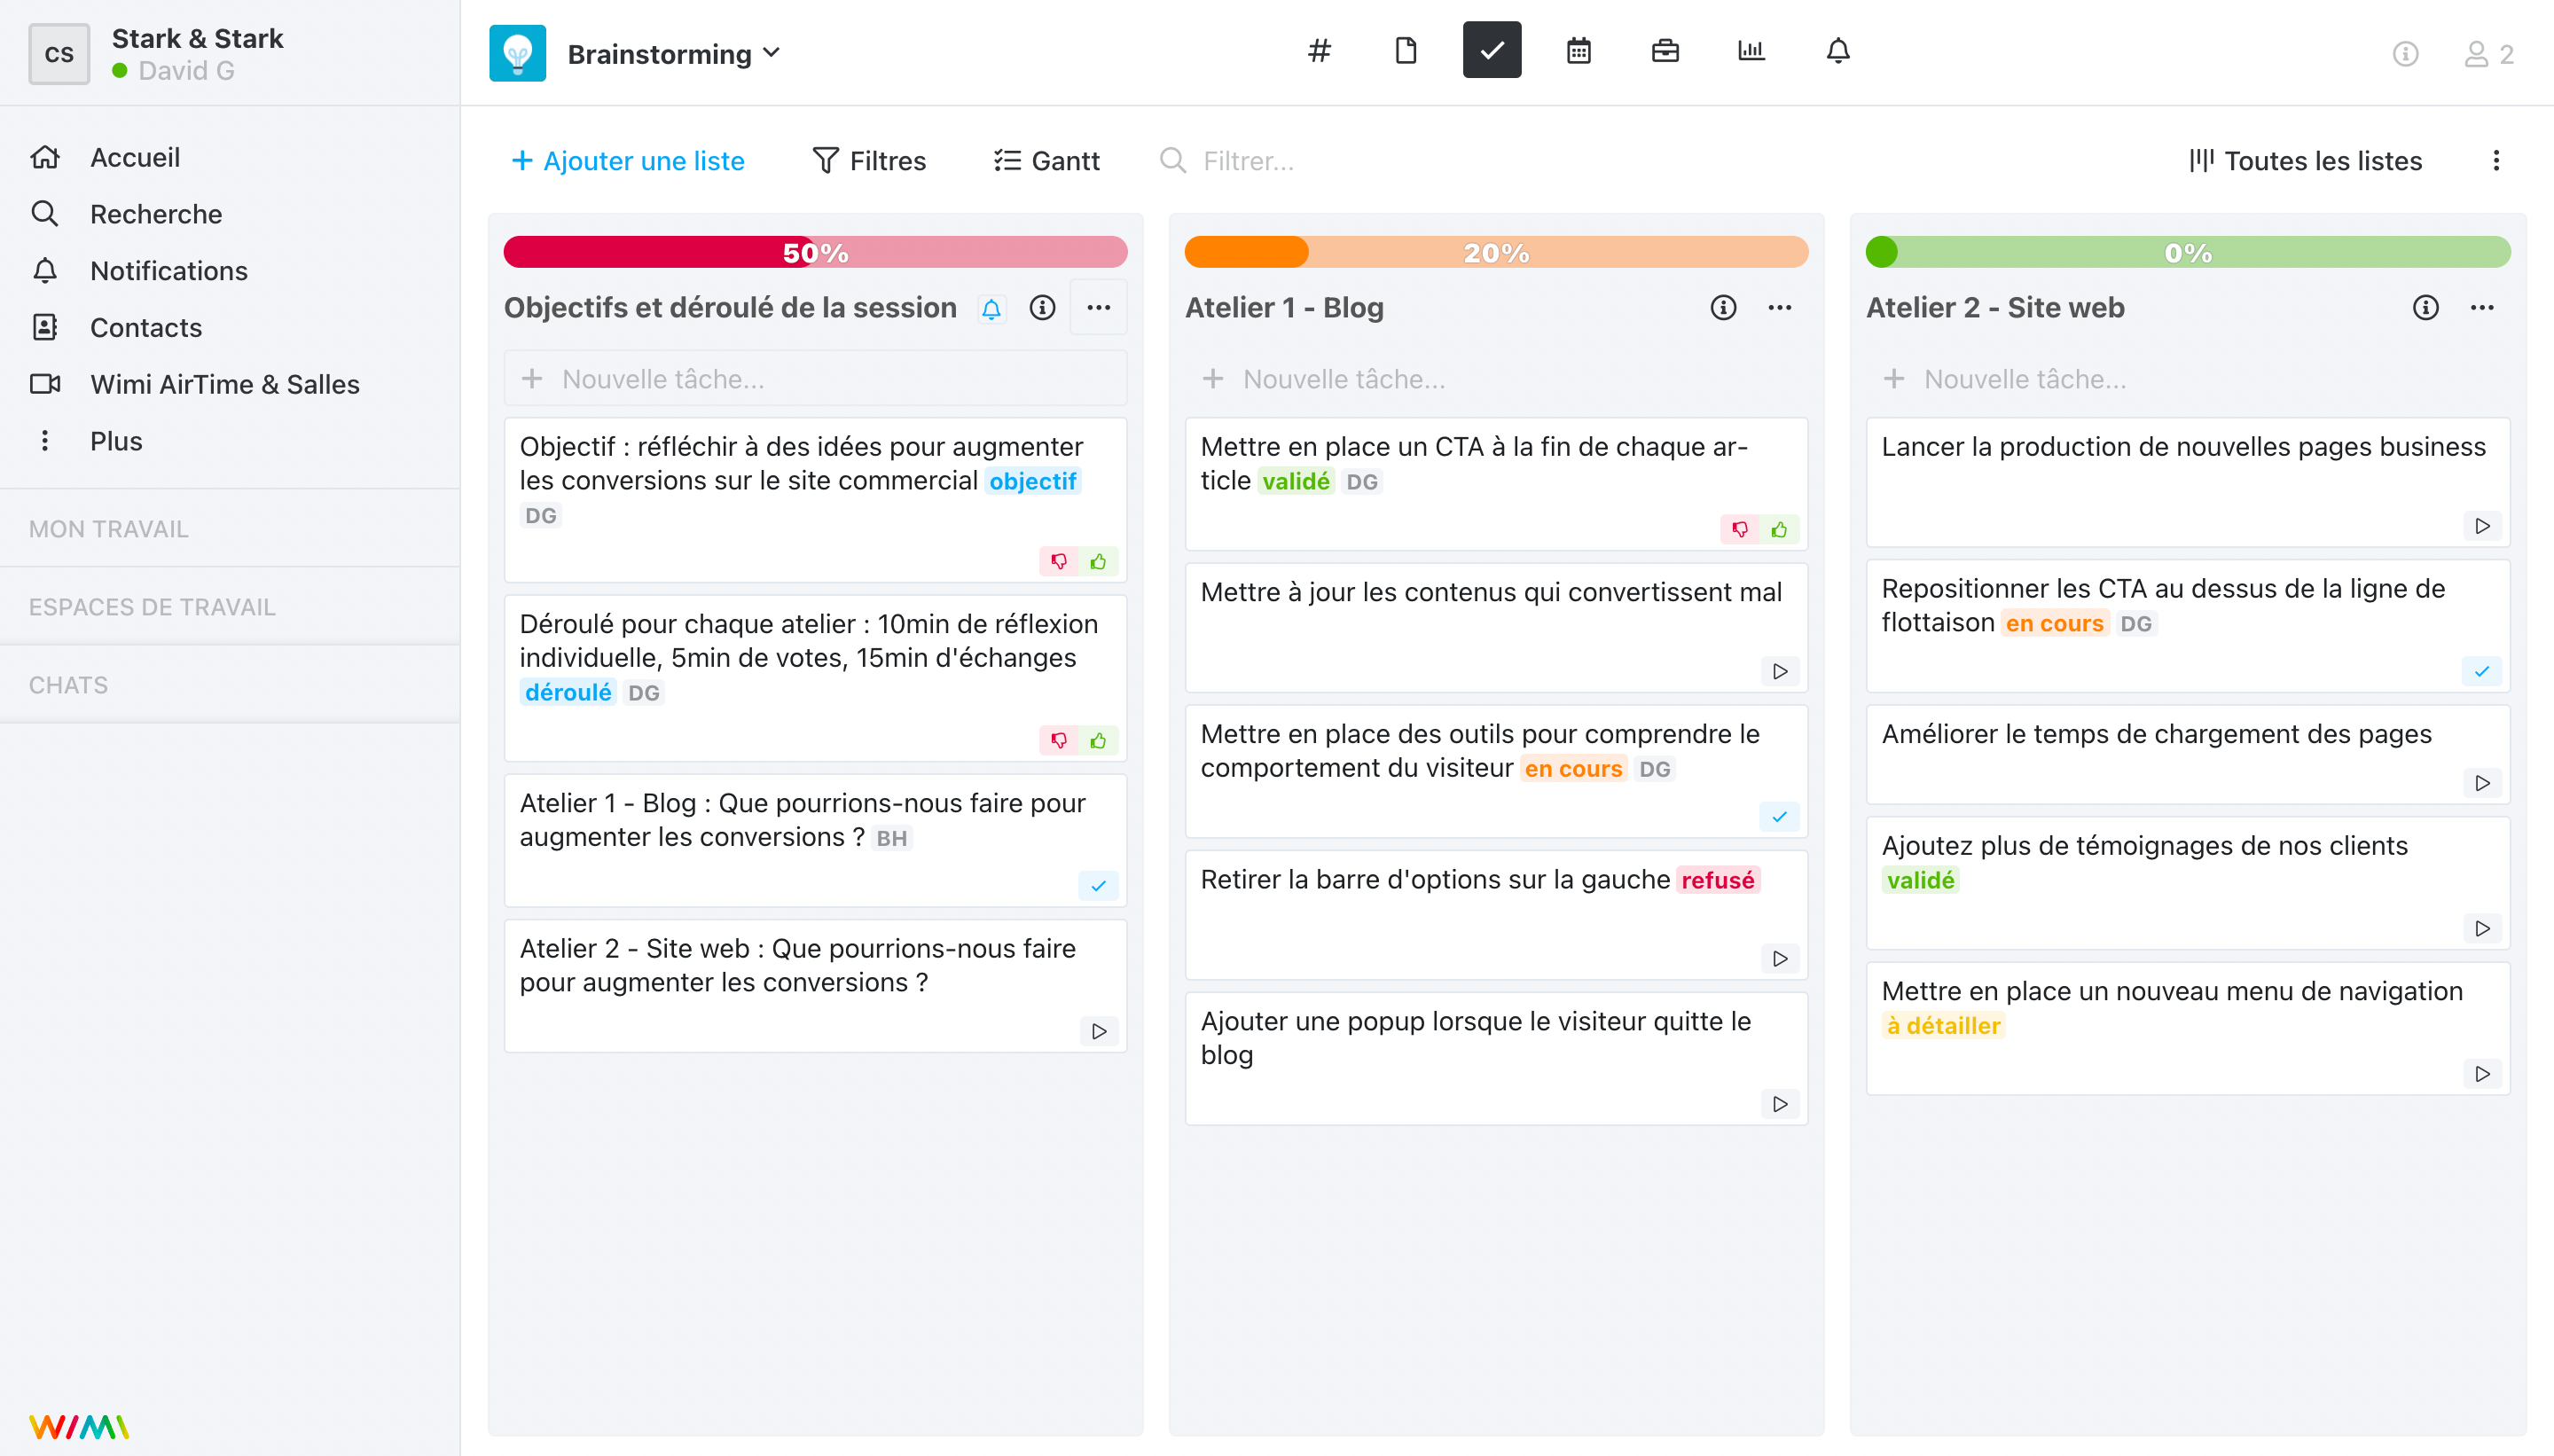The height and width of the screenshot is (1456, 2554).
Task: Open the Brainstorming workspace dropdown
Action: (x=674, y=53)
